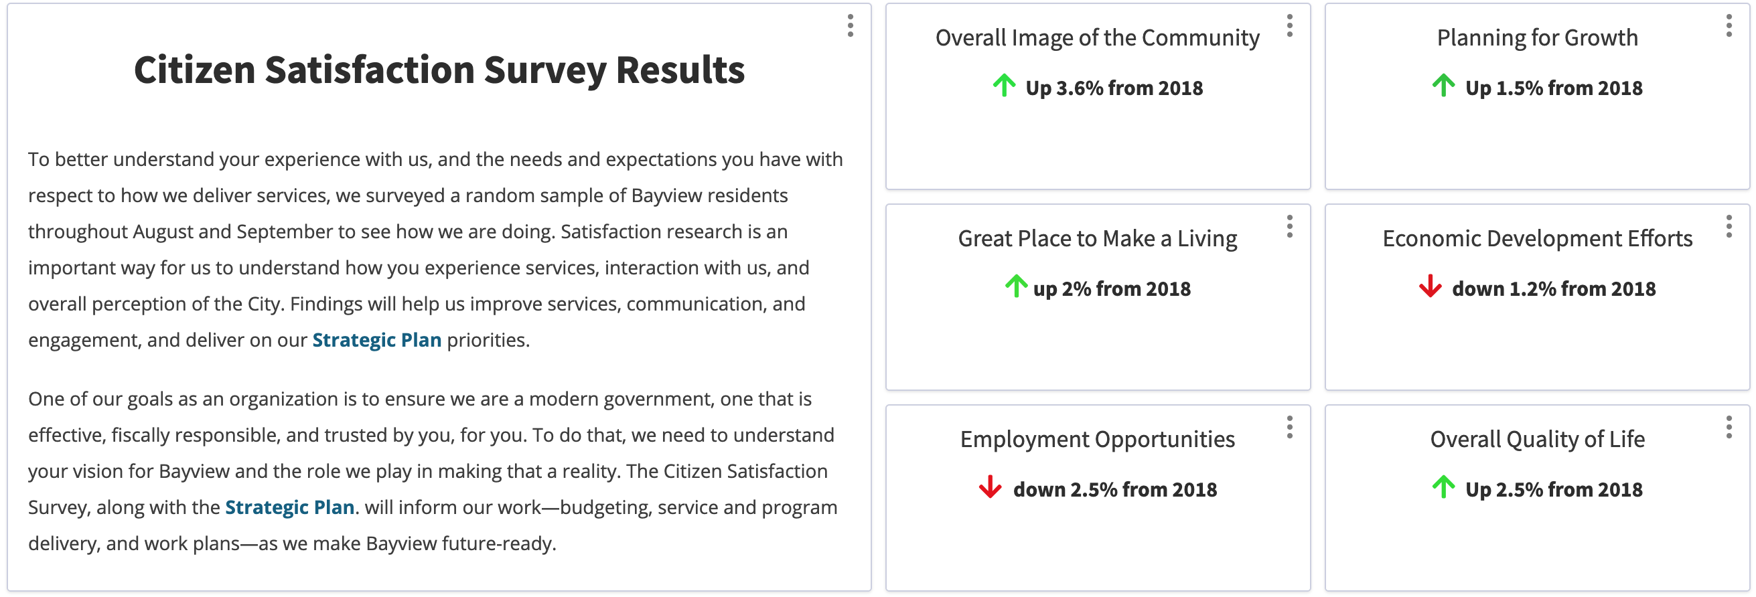Click the down 2.5% from 2018 statistic
Screen dimensions: 1756x597
point(1115,488)
